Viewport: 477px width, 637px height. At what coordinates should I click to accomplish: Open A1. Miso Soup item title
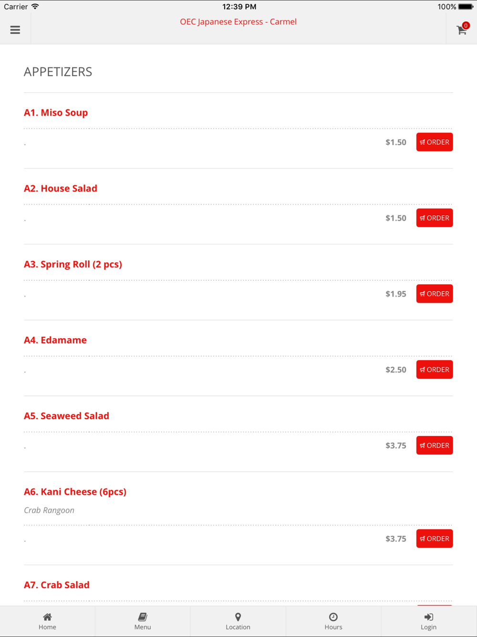click(56, 113)
